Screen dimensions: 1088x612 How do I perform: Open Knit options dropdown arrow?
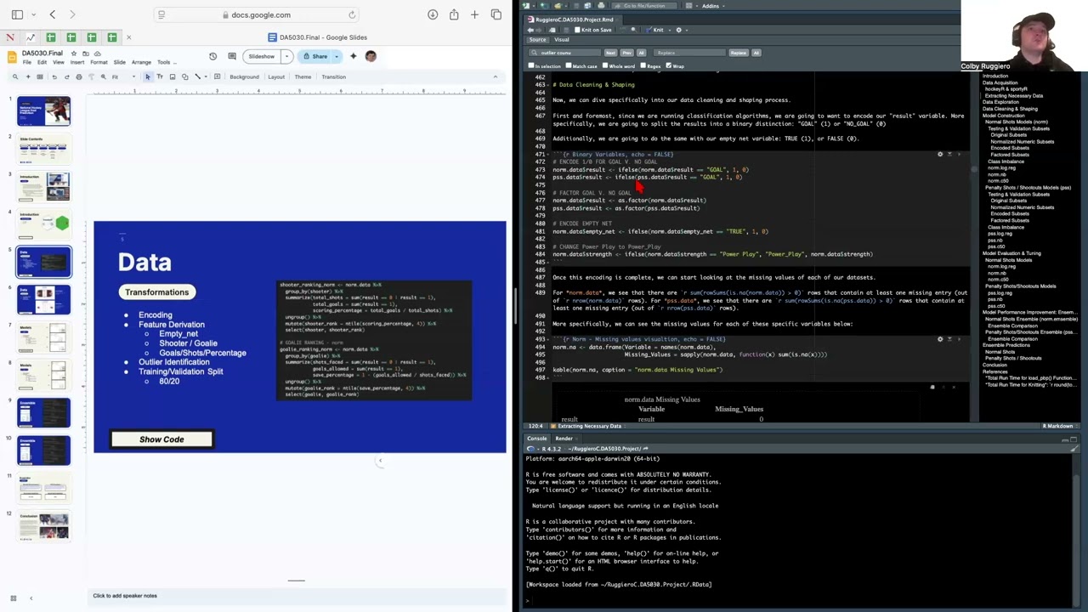pyautogui.click(x=668, y=30)
